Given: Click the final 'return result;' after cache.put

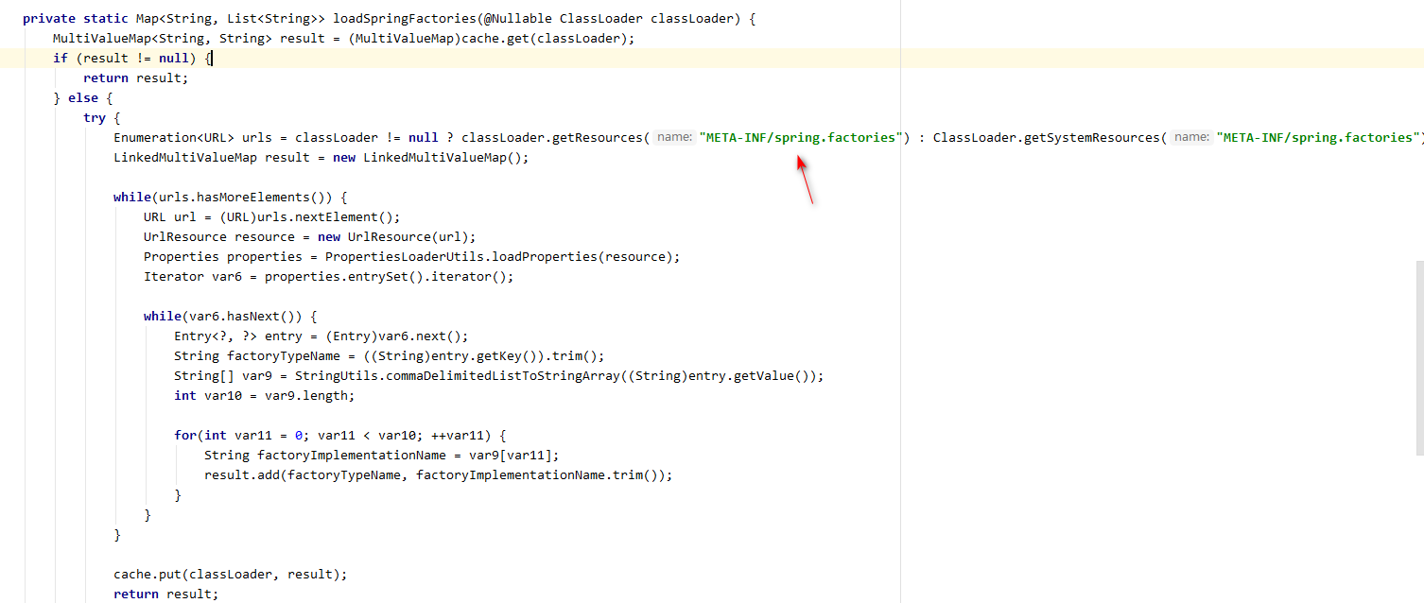Looking at the screenshot, I should 166,594.
